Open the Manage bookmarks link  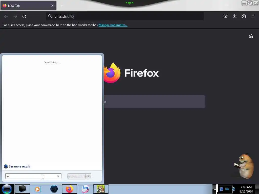pyautogui.click(x=113, y=25)
